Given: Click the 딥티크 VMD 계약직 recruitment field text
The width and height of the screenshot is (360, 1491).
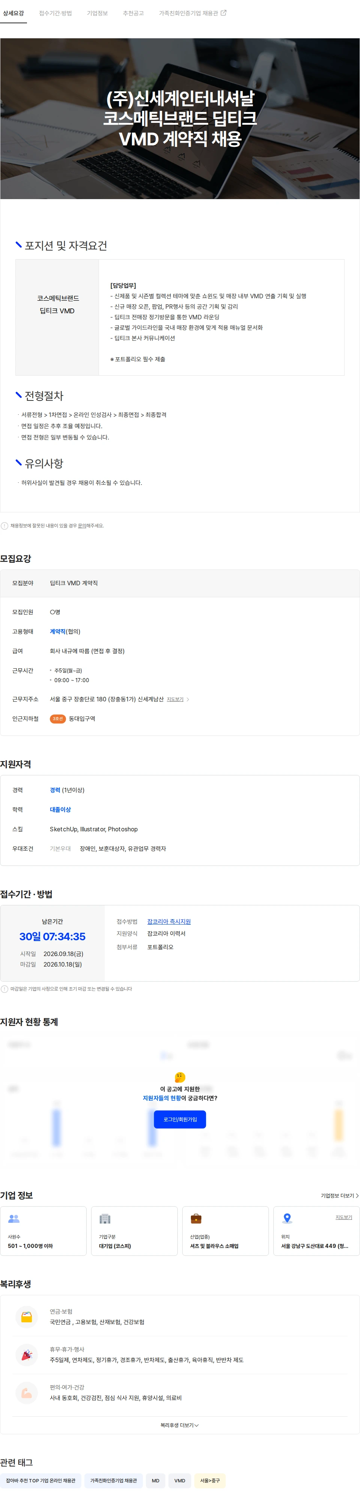Looking at the screenshot, I should click(73, 583).
